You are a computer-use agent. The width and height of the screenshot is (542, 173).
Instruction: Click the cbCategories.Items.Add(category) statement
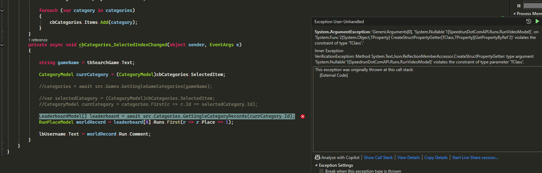pos(93,22)
